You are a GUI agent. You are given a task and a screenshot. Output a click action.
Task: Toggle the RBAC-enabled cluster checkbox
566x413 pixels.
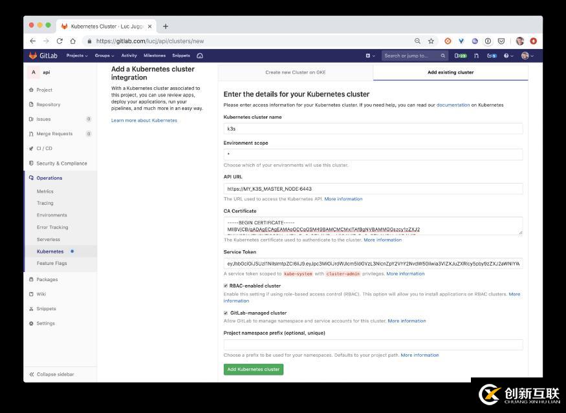226,286
